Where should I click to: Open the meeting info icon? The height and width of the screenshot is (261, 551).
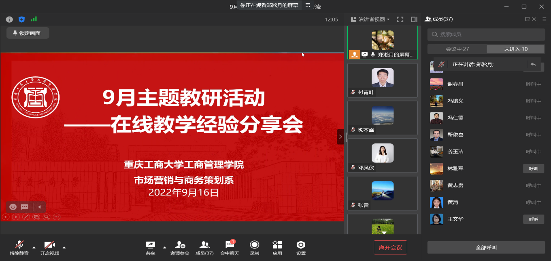click(9, 19)
